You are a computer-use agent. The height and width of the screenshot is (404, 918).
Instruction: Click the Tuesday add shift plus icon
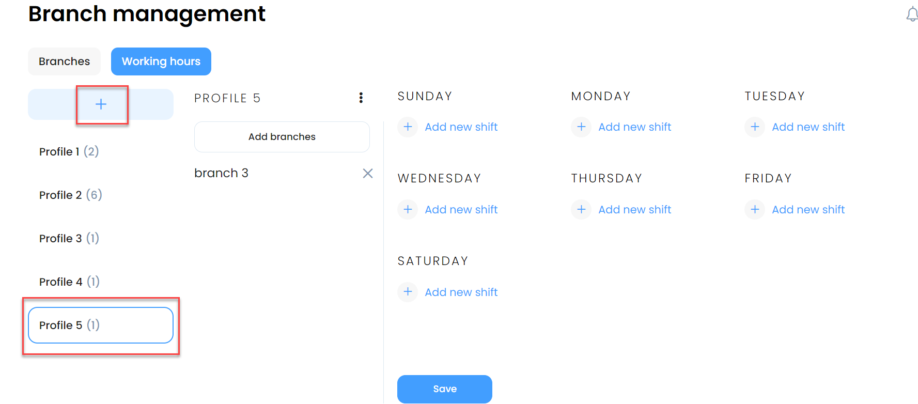(x=755, y=127)
